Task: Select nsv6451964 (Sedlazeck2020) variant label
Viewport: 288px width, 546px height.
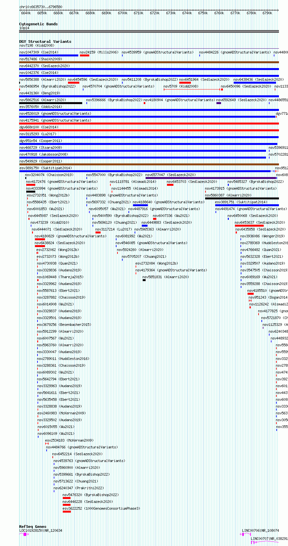Action: (x=204, y=79)
